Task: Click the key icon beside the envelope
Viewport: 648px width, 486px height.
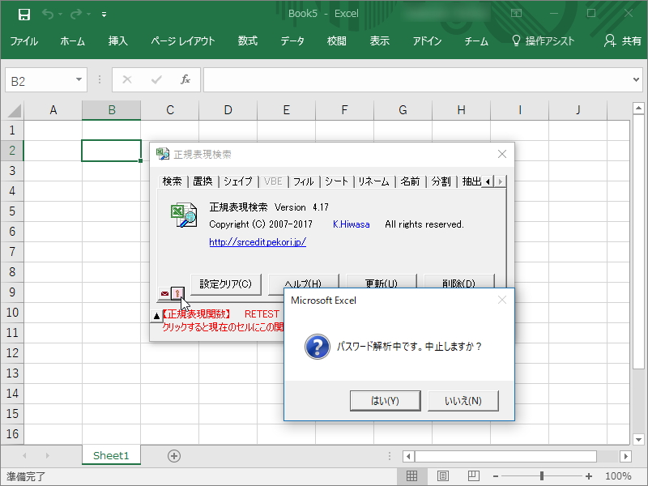Action: click(177, 292)
